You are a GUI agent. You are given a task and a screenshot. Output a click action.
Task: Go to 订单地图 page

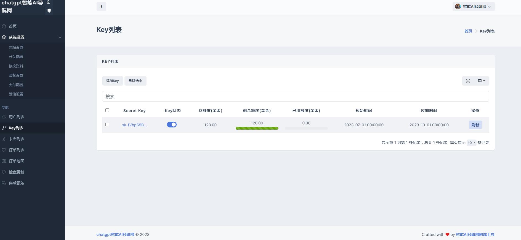33,161
